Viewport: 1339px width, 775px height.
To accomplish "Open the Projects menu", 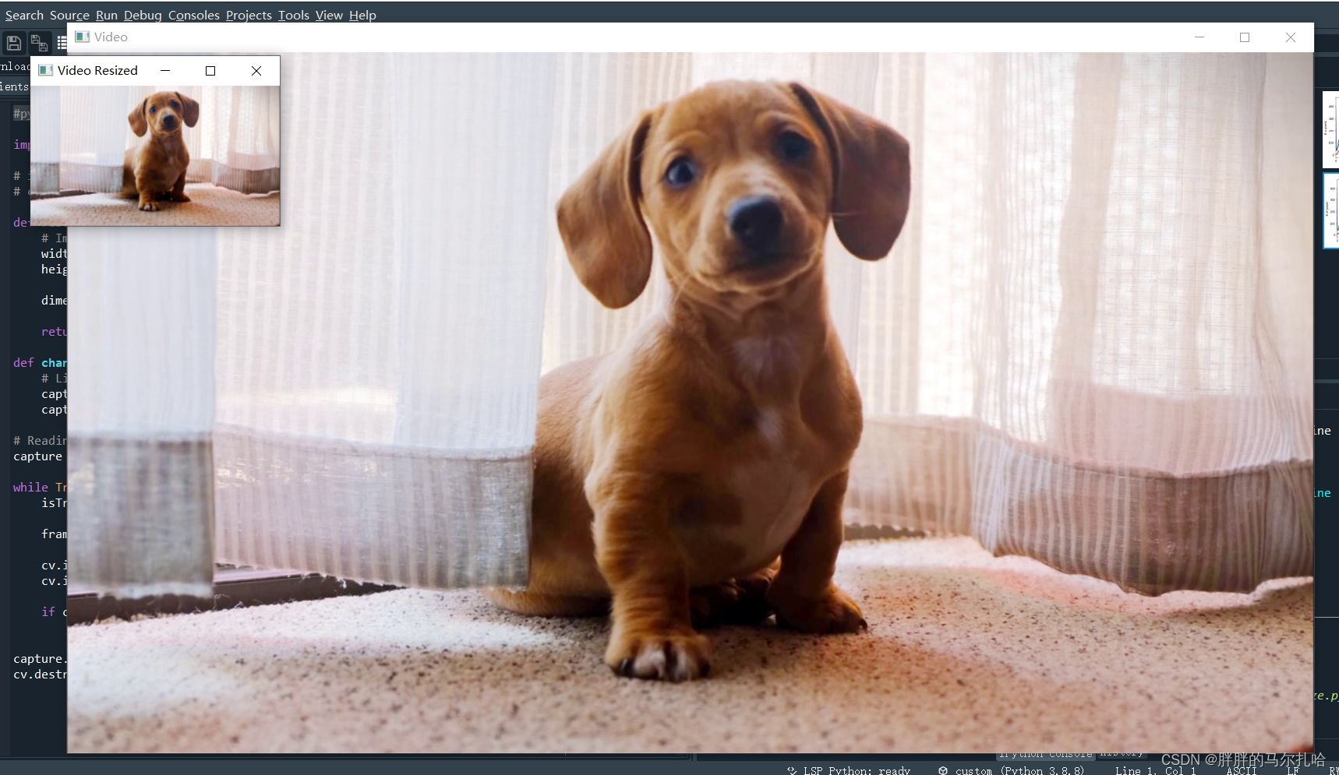I will pos(249,15).
